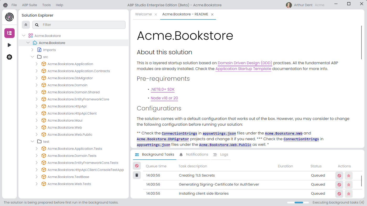
Task: Select Acme.Bookstore.HttpApi.Client.ConsoleTestApp project
Action: pos(86,170)
